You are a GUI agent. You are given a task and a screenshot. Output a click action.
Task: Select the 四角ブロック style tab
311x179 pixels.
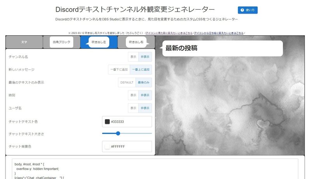click(61, 42)
